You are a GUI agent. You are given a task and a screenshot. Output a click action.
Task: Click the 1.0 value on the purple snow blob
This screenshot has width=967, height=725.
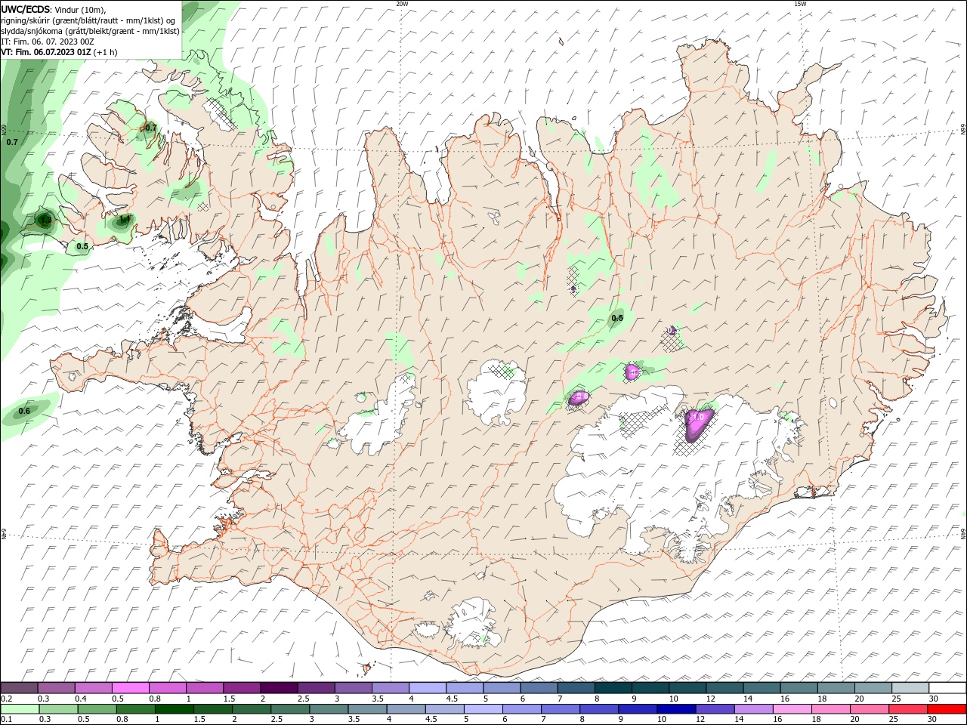(x=699, y=417)
